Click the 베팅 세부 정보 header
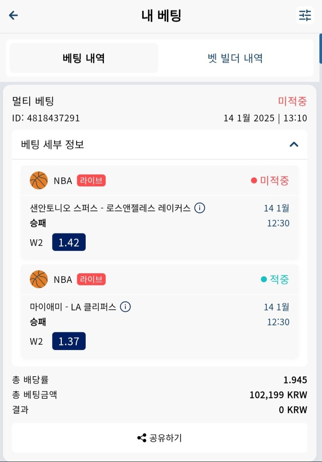322x462 pixels. point(159,144)
